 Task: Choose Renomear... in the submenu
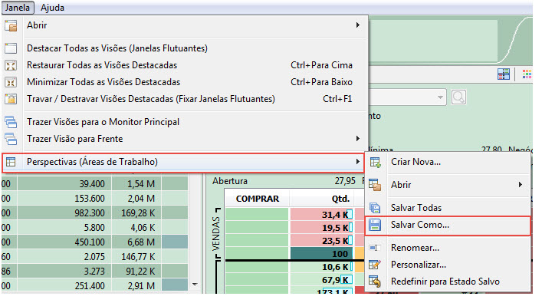[x=416, y=248]
